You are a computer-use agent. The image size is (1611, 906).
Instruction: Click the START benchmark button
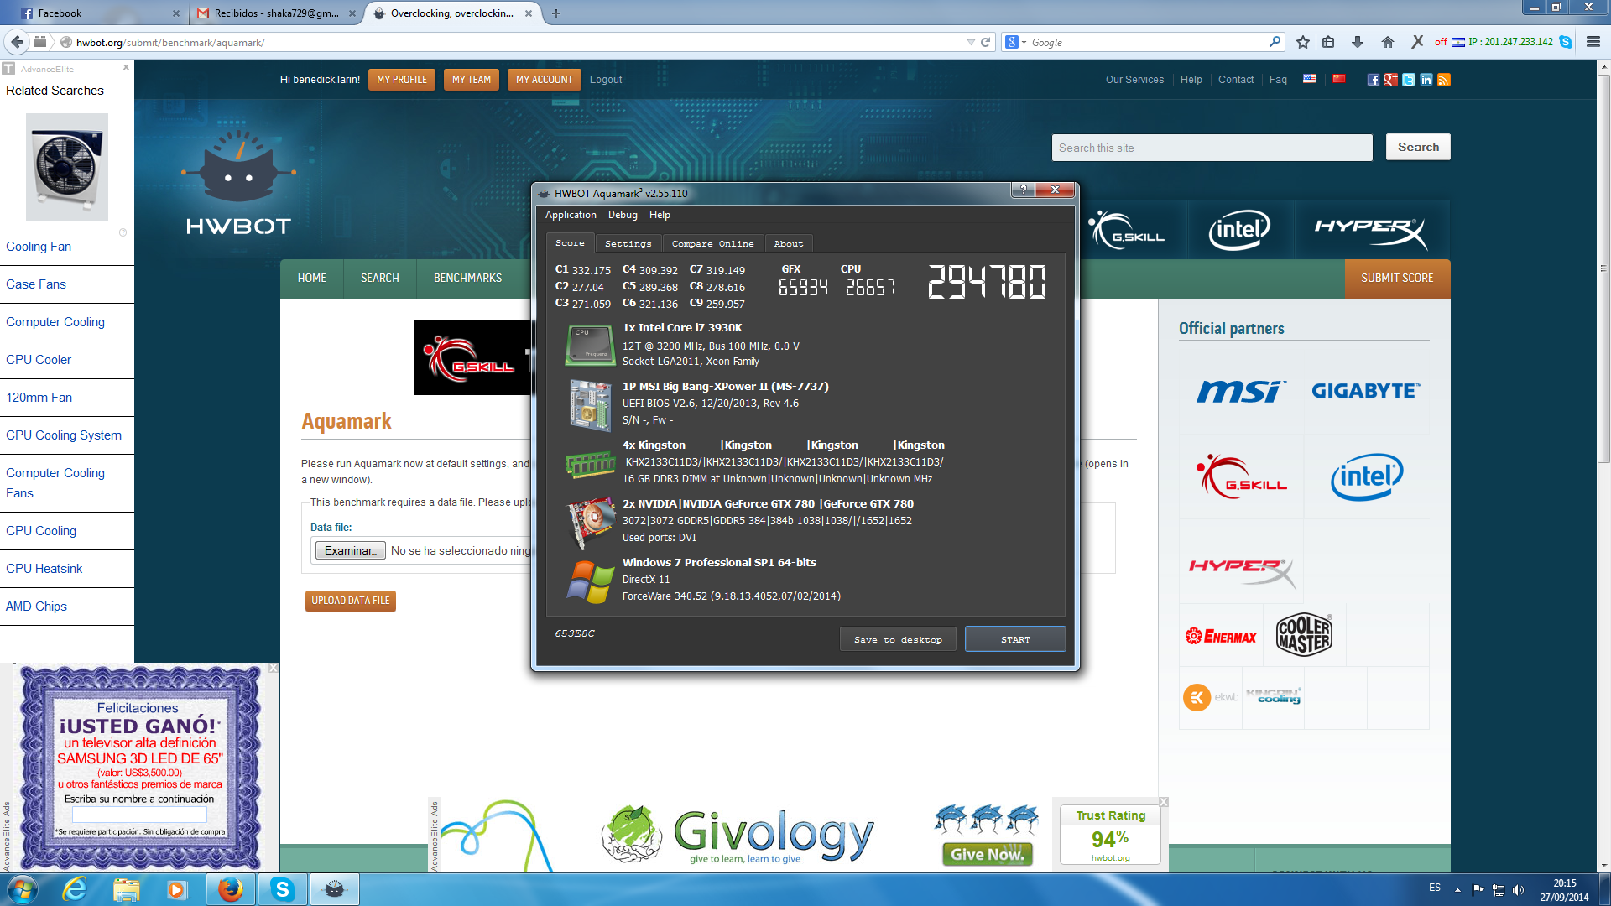click(1015, 639)
